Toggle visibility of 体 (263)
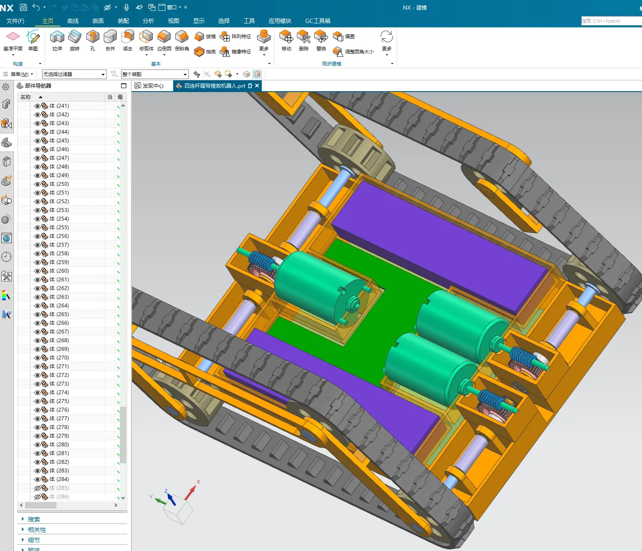642x551 pixels. [37, 297]
